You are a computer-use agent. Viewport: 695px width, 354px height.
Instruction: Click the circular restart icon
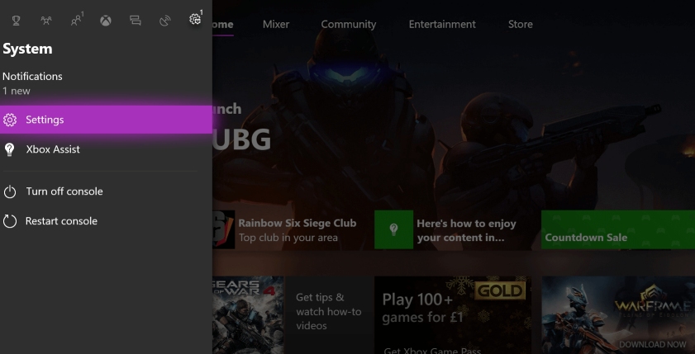point(10,221)
